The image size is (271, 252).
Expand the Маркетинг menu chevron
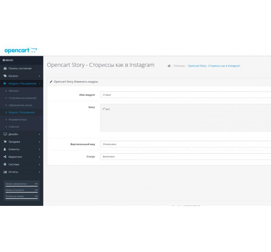pos(39,157)
